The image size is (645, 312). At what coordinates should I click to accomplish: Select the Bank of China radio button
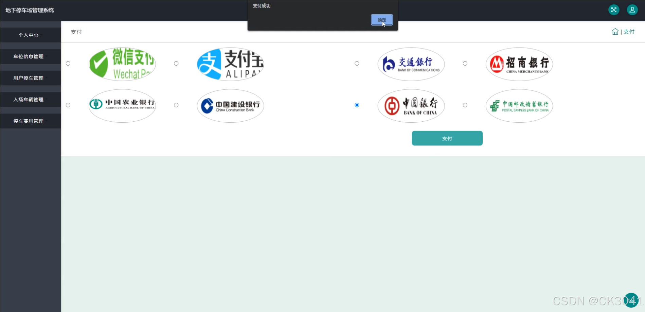click(x=357, y=105)
